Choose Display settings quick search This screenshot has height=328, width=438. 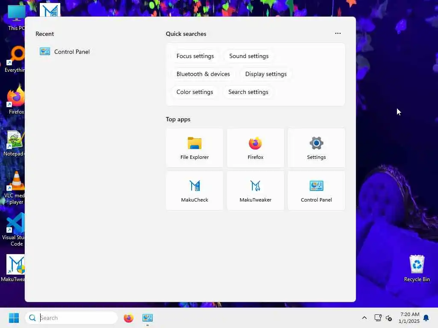tap(266, 74)
